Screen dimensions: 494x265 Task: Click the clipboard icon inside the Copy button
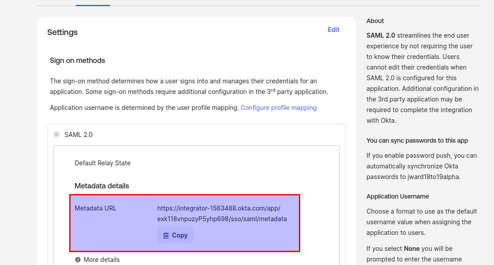click(x=166, y=235)
